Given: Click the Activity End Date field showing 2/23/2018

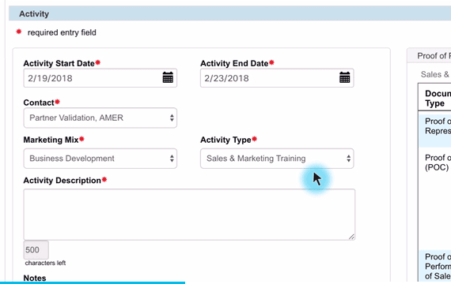Looking at the screenshot, I should click(277, 78).
